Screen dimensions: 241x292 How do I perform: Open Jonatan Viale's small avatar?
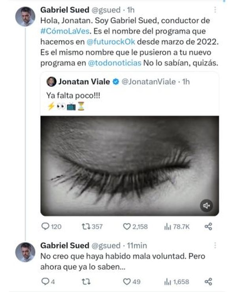[51, 82]
